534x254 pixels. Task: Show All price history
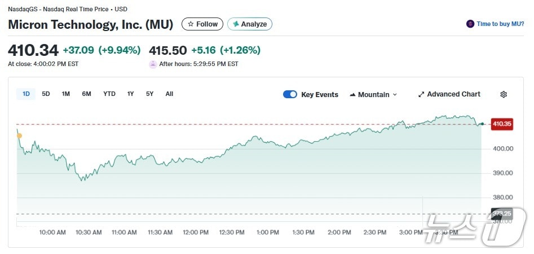point(169,94)
